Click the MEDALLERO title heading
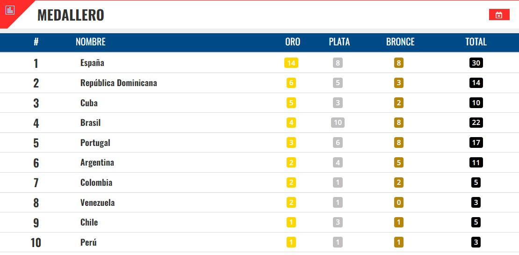The width and height of the screenshot is (519, 255). coord(71,15)
